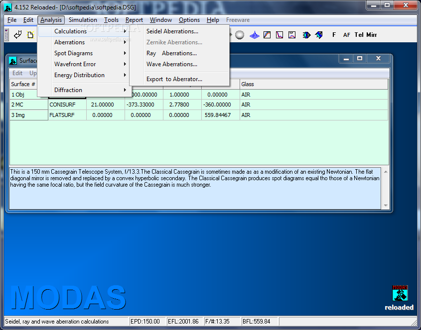Open the File menu
The height and width of the screenshot is (330, 421).
12,20
